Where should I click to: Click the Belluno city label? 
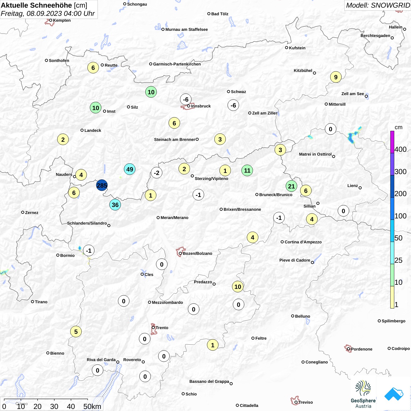coord(302,316)
